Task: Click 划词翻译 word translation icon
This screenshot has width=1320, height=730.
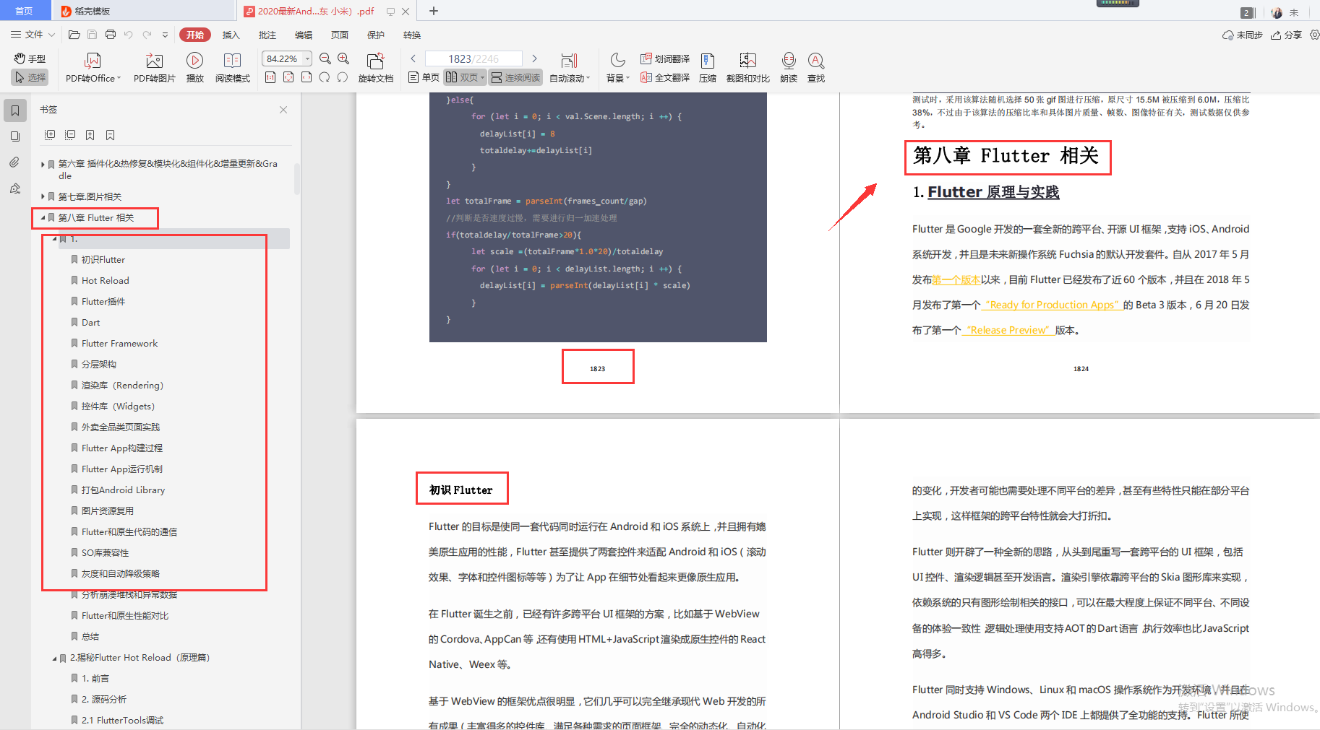Action: click(665, 58)
